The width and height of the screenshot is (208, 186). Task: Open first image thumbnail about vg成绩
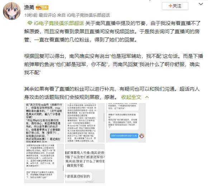(44, 123)
